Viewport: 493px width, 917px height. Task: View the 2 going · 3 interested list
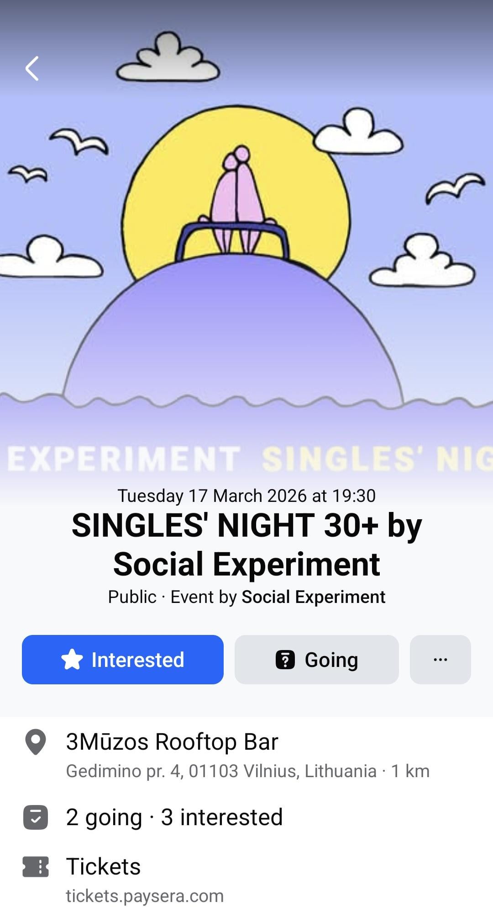(174, 817)
